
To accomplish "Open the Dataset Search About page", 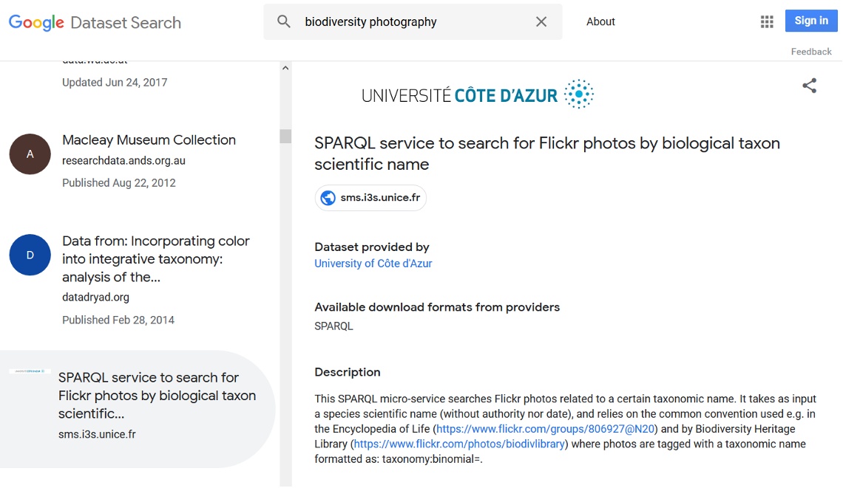I will (600, 21).
